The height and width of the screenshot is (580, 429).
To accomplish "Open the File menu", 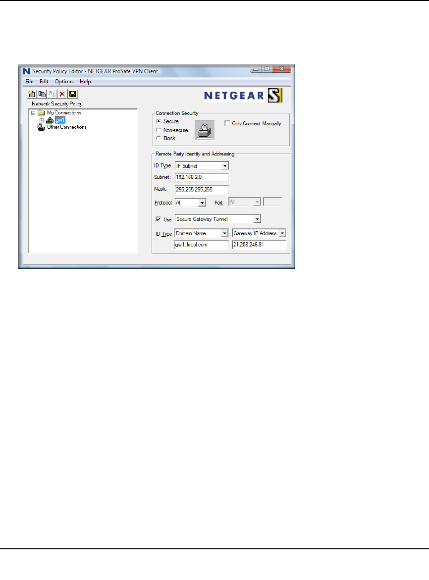I will coord(29,82).
